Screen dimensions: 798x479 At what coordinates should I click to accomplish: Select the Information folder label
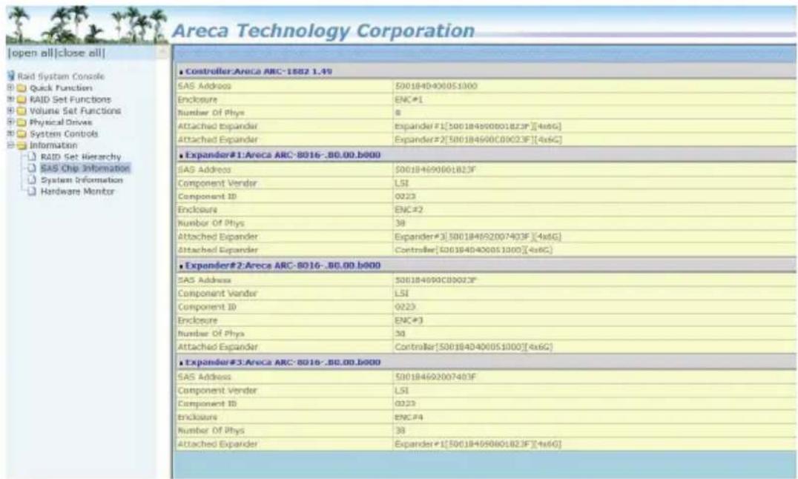53,145
